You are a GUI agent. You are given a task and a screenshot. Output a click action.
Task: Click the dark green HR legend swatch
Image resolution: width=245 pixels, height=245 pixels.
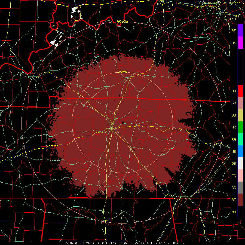point(240,127)
